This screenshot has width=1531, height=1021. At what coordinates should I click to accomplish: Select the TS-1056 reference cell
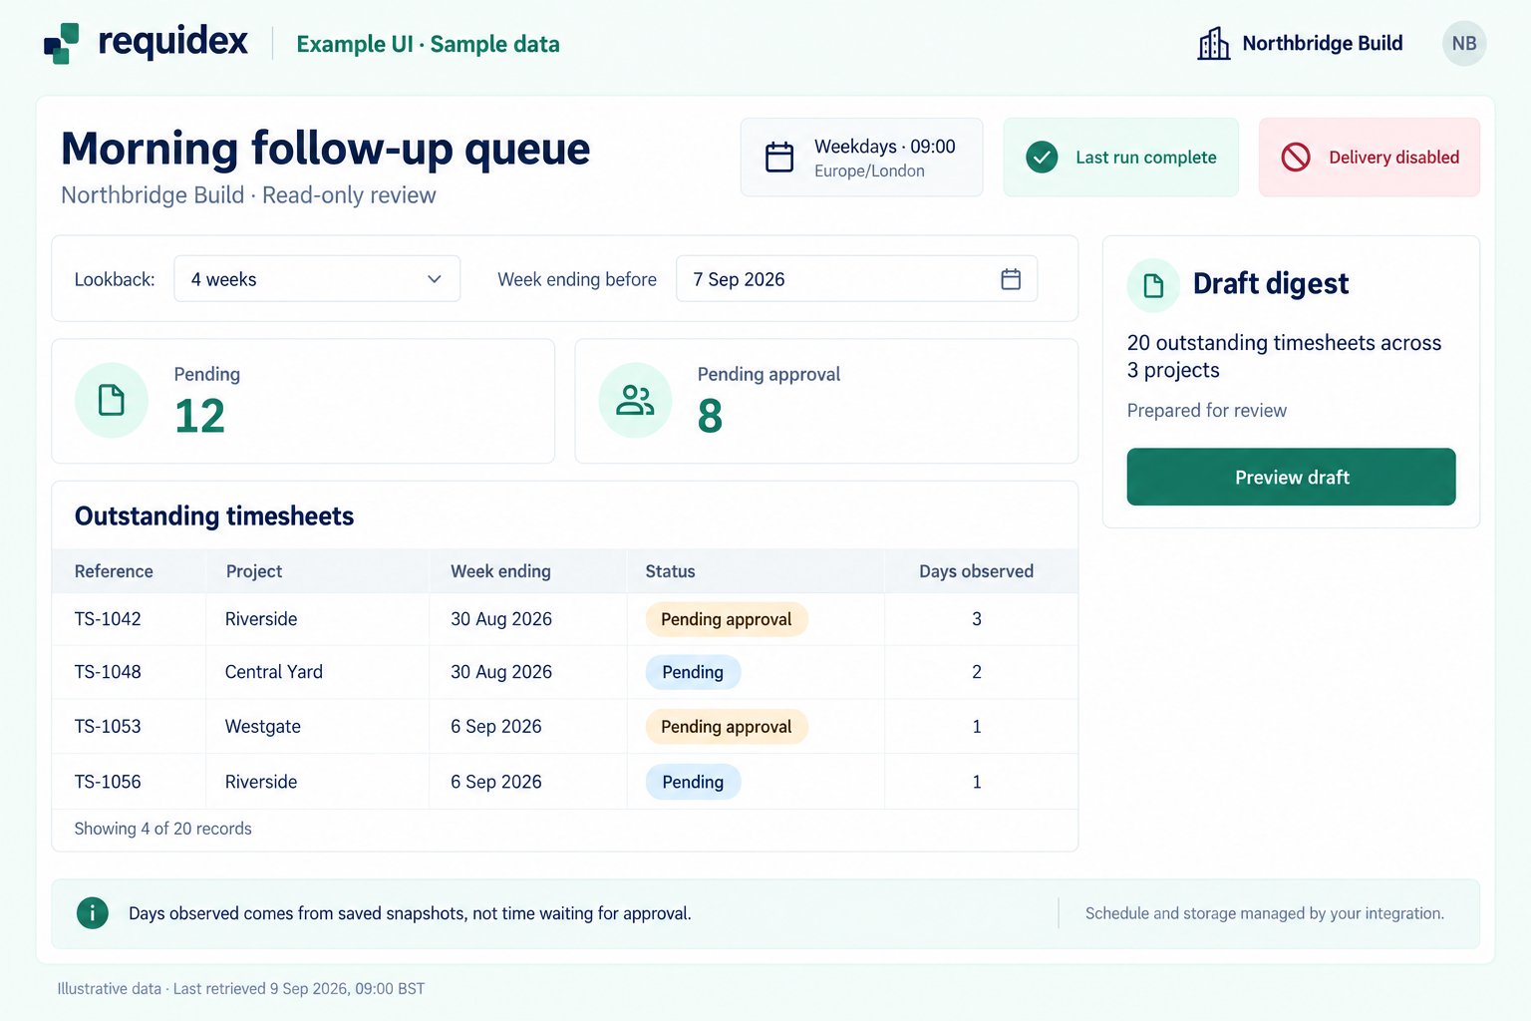108,782
